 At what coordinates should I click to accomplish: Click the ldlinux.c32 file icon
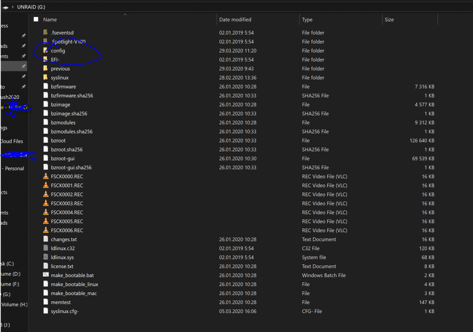[45, 248]
